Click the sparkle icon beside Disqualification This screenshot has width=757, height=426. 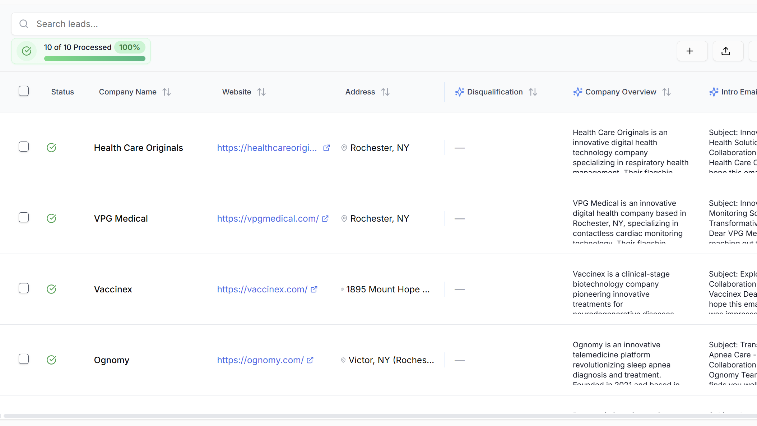459,92
